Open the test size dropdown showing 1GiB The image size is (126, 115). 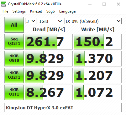tap(50, 21)
